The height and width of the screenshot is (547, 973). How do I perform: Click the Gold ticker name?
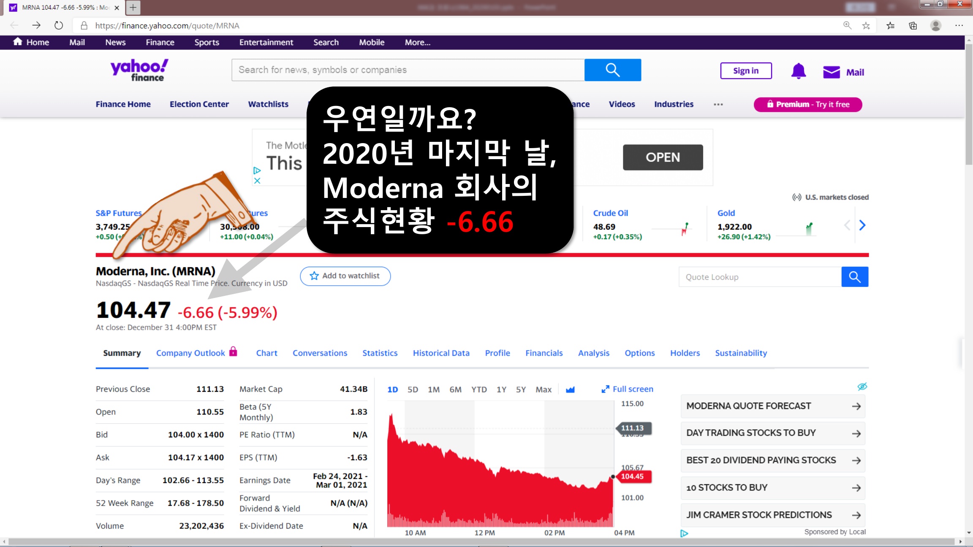click(726, 213)
